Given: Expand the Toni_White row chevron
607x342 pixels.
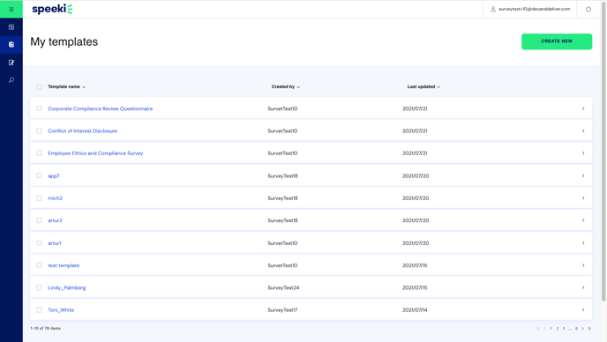Looking at the screenshot, I should 583,310.
